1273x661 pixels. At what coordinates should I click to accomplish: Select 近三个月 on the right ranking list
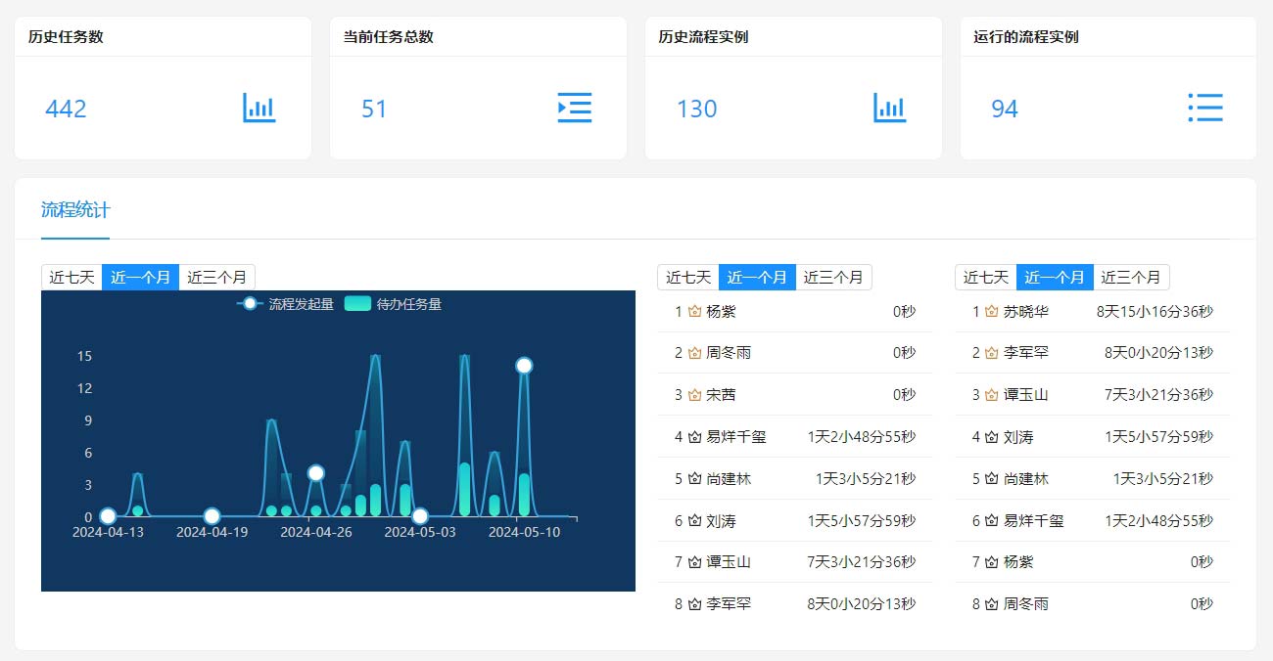click(x=1130, y=278)
